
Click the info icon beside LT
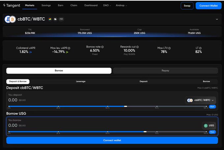[x=200, y=48]
